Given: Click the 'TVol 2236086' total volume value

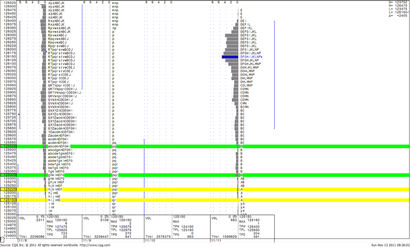Looking at the screenshot, I should [x=32, y=237].
